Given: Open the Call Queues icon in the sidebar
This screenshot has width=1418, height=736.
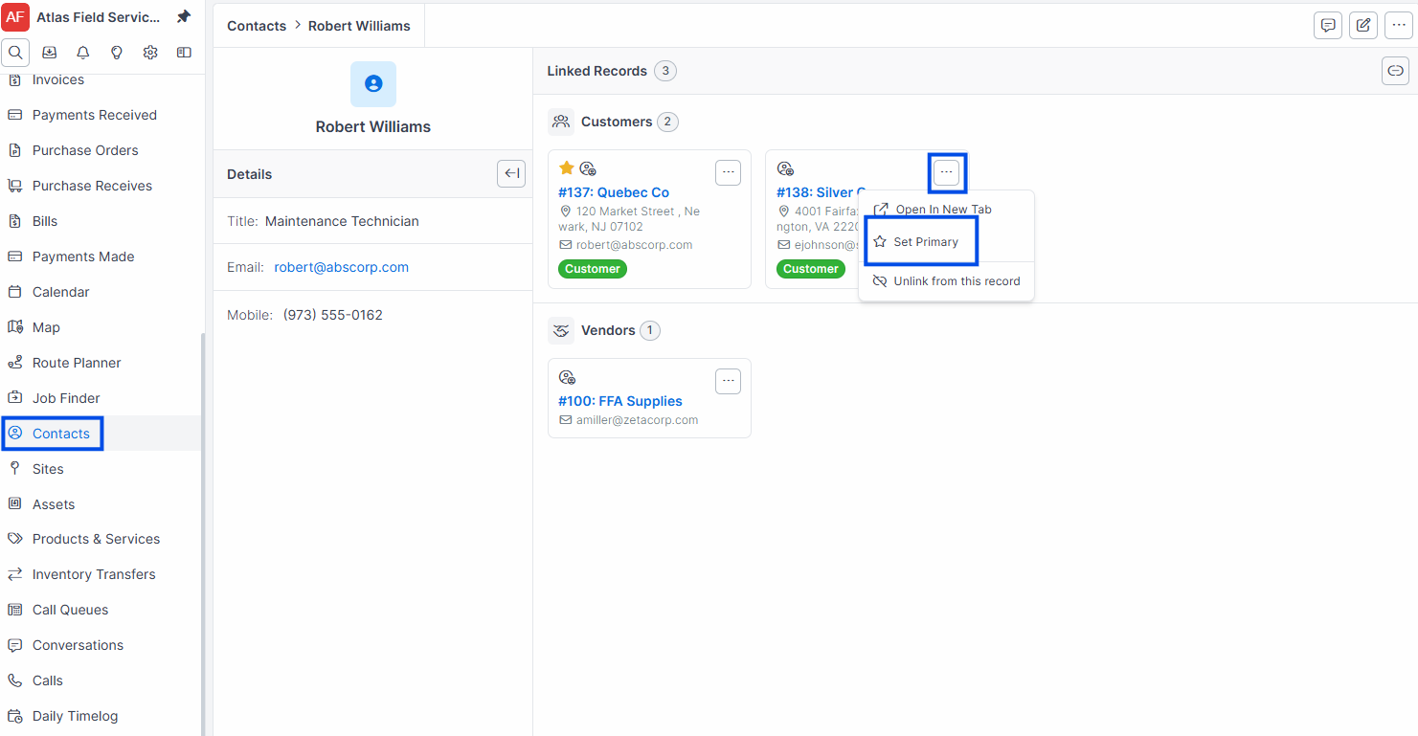Looking at the screenshot, I should pos(14,610).
